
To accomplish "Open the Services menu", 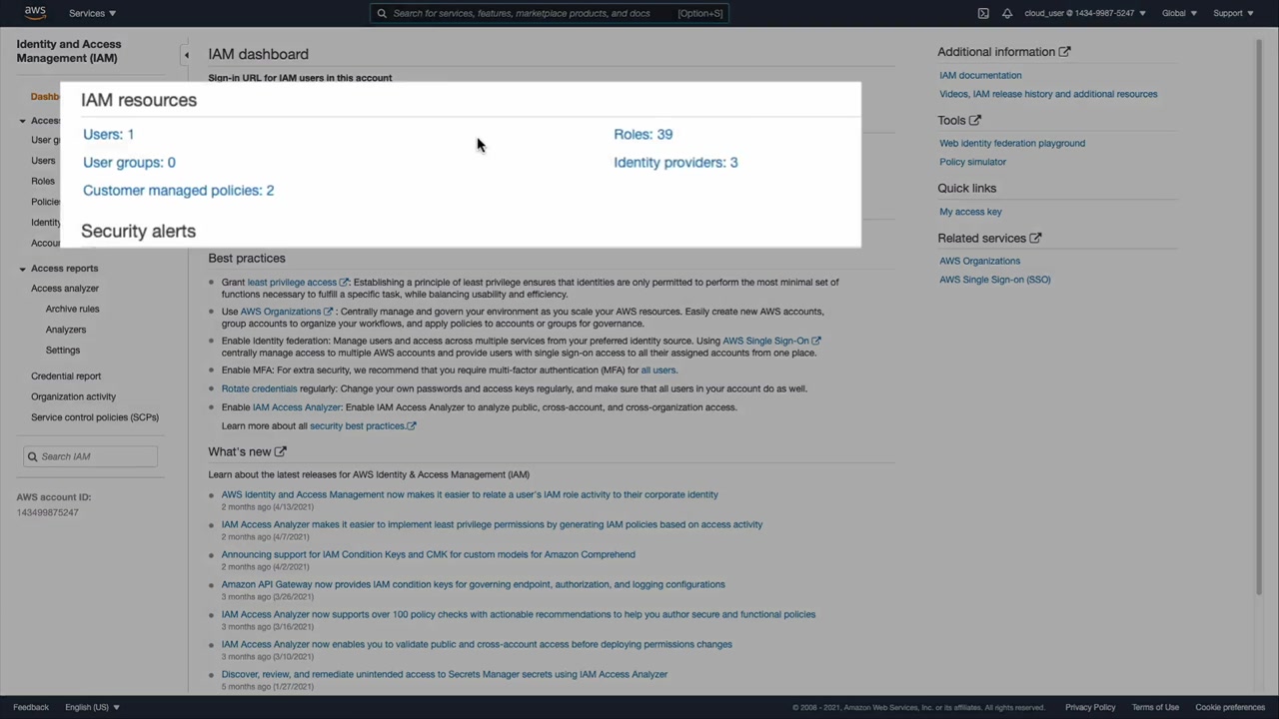I will pos(92,13).
